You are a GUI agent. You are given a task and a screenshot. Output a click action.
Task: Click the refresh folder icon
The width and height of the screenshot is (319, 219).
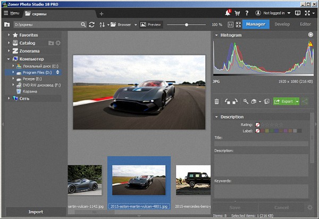(92, 24)
